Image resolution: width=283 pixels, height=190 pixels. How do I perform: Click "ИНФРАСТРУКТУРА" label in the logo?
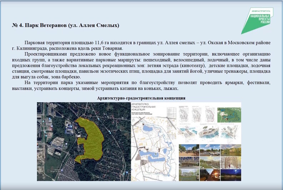point(261,11)
